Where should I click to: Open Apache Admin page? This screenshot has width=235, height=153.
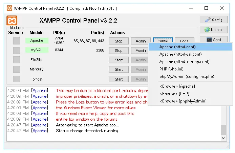[141, 41]
